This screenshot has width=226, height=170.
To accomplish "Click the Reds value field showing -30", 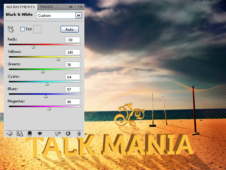I will pos(73,40).
